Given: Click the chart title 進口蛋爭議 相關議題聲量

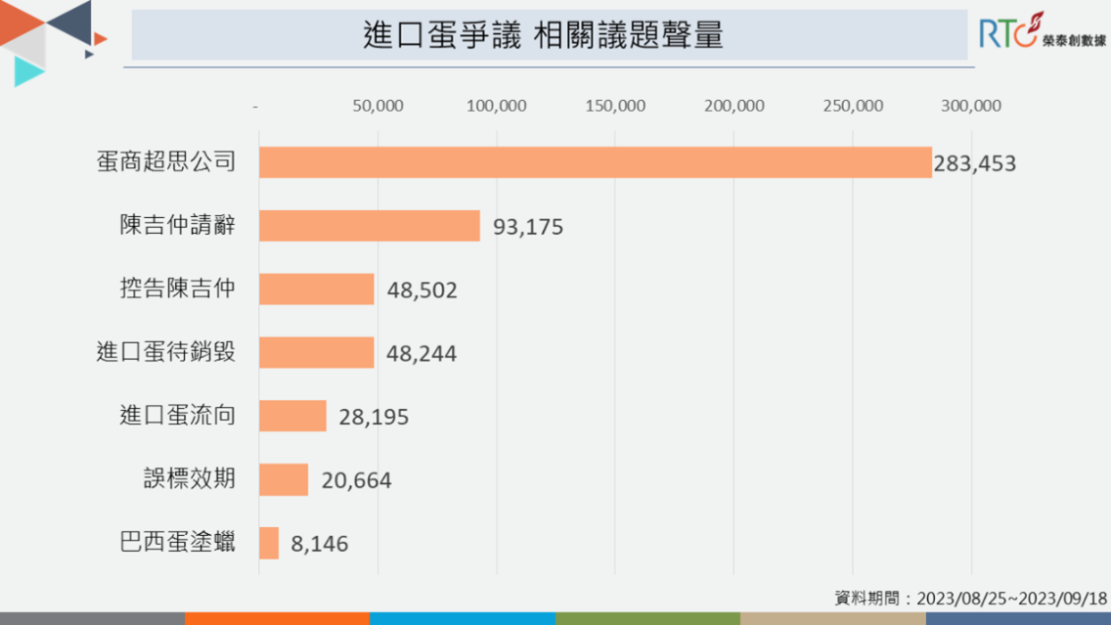Looking at the screenshot, I should (x=543, y=36).
